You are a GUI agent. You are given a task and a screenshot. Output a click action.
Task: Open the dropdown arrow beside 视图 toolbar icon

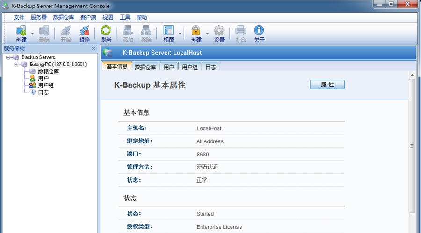180,34
